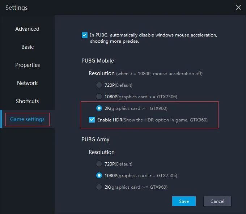This screenshot has width=246, height=214.
Task: Select the Game settings tab
Action: [27, 119]
